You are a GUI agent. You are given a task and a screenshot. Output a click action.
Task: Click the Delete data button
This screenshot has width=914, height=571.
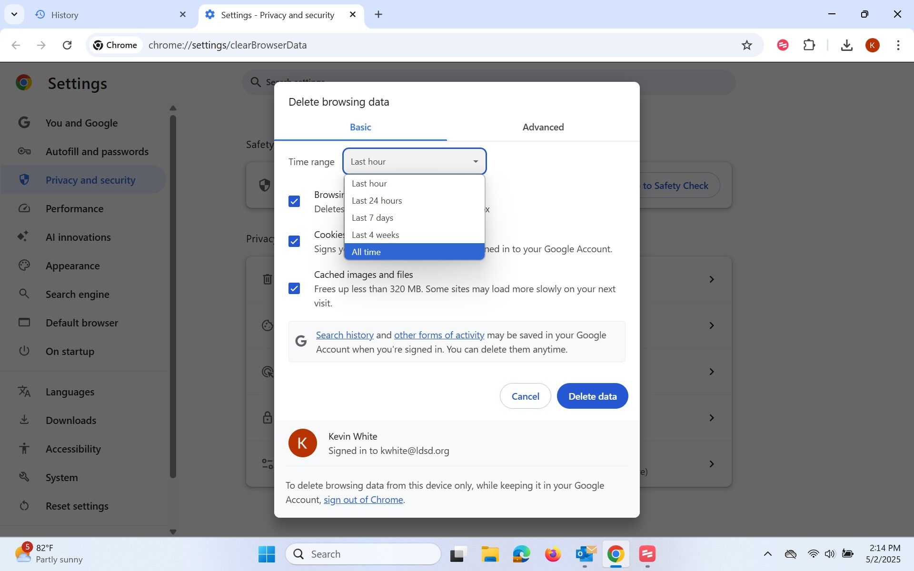[x=592, y=396]
